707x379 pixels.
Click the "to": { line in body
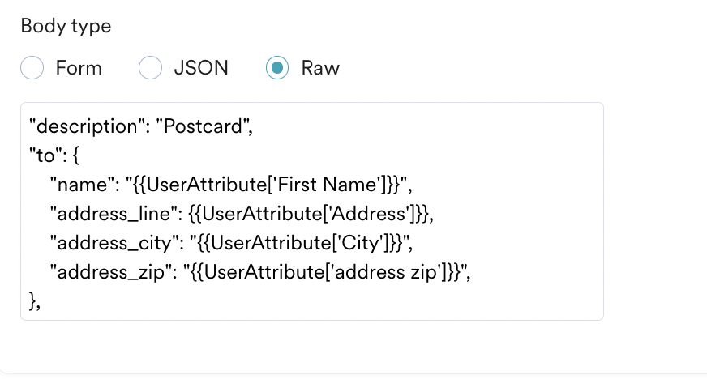point(54,155)
